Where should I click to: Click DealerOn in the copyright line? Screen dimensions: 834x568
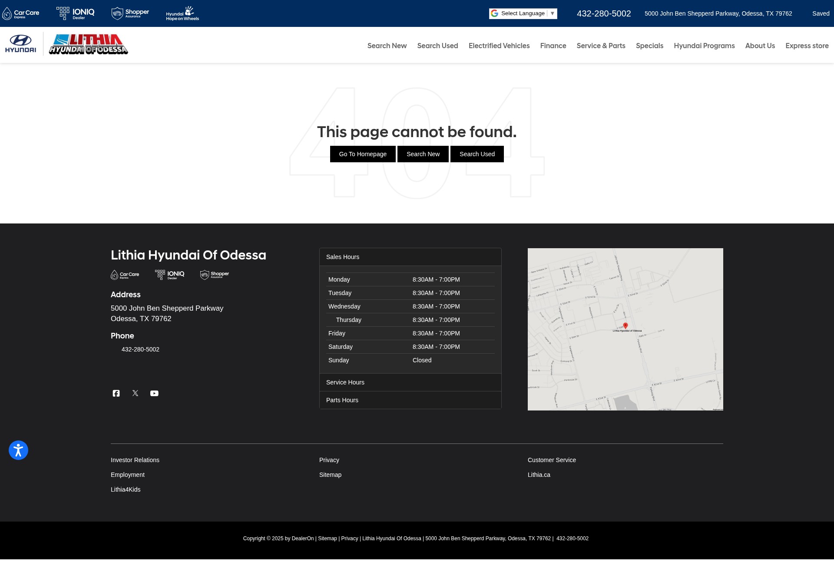click(x=303, y=538)
